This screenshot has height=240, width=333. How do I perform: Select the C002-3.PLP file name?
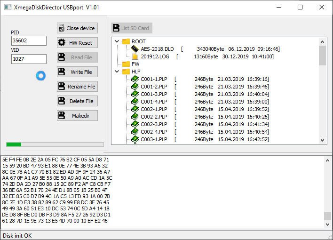point(154,124)
